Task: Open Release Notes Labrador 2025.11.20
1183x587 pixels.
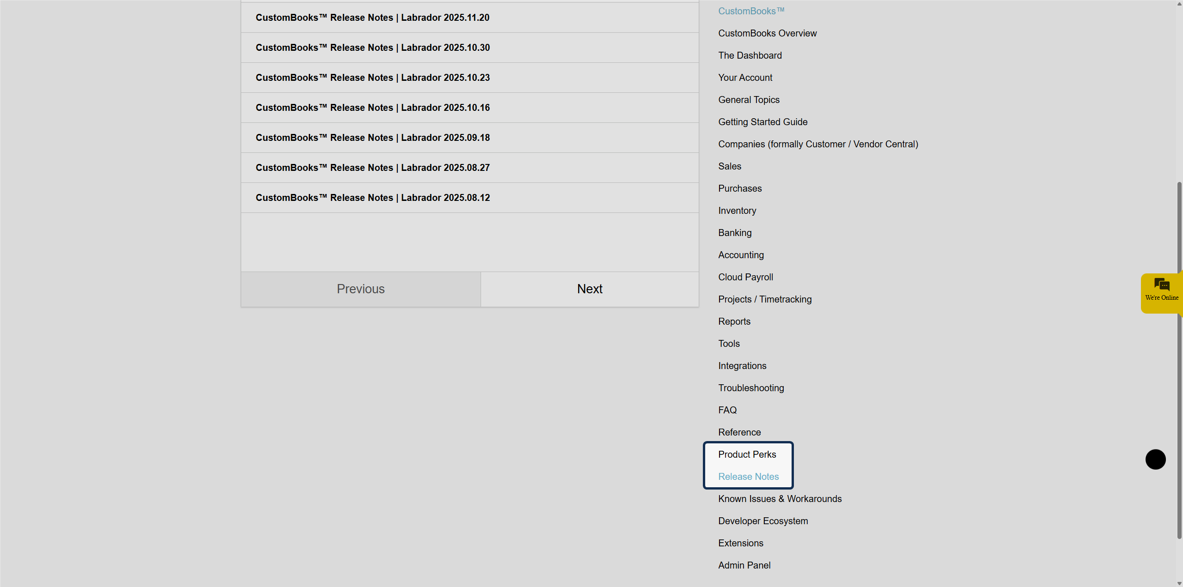Action: click(x=372, y=18)
